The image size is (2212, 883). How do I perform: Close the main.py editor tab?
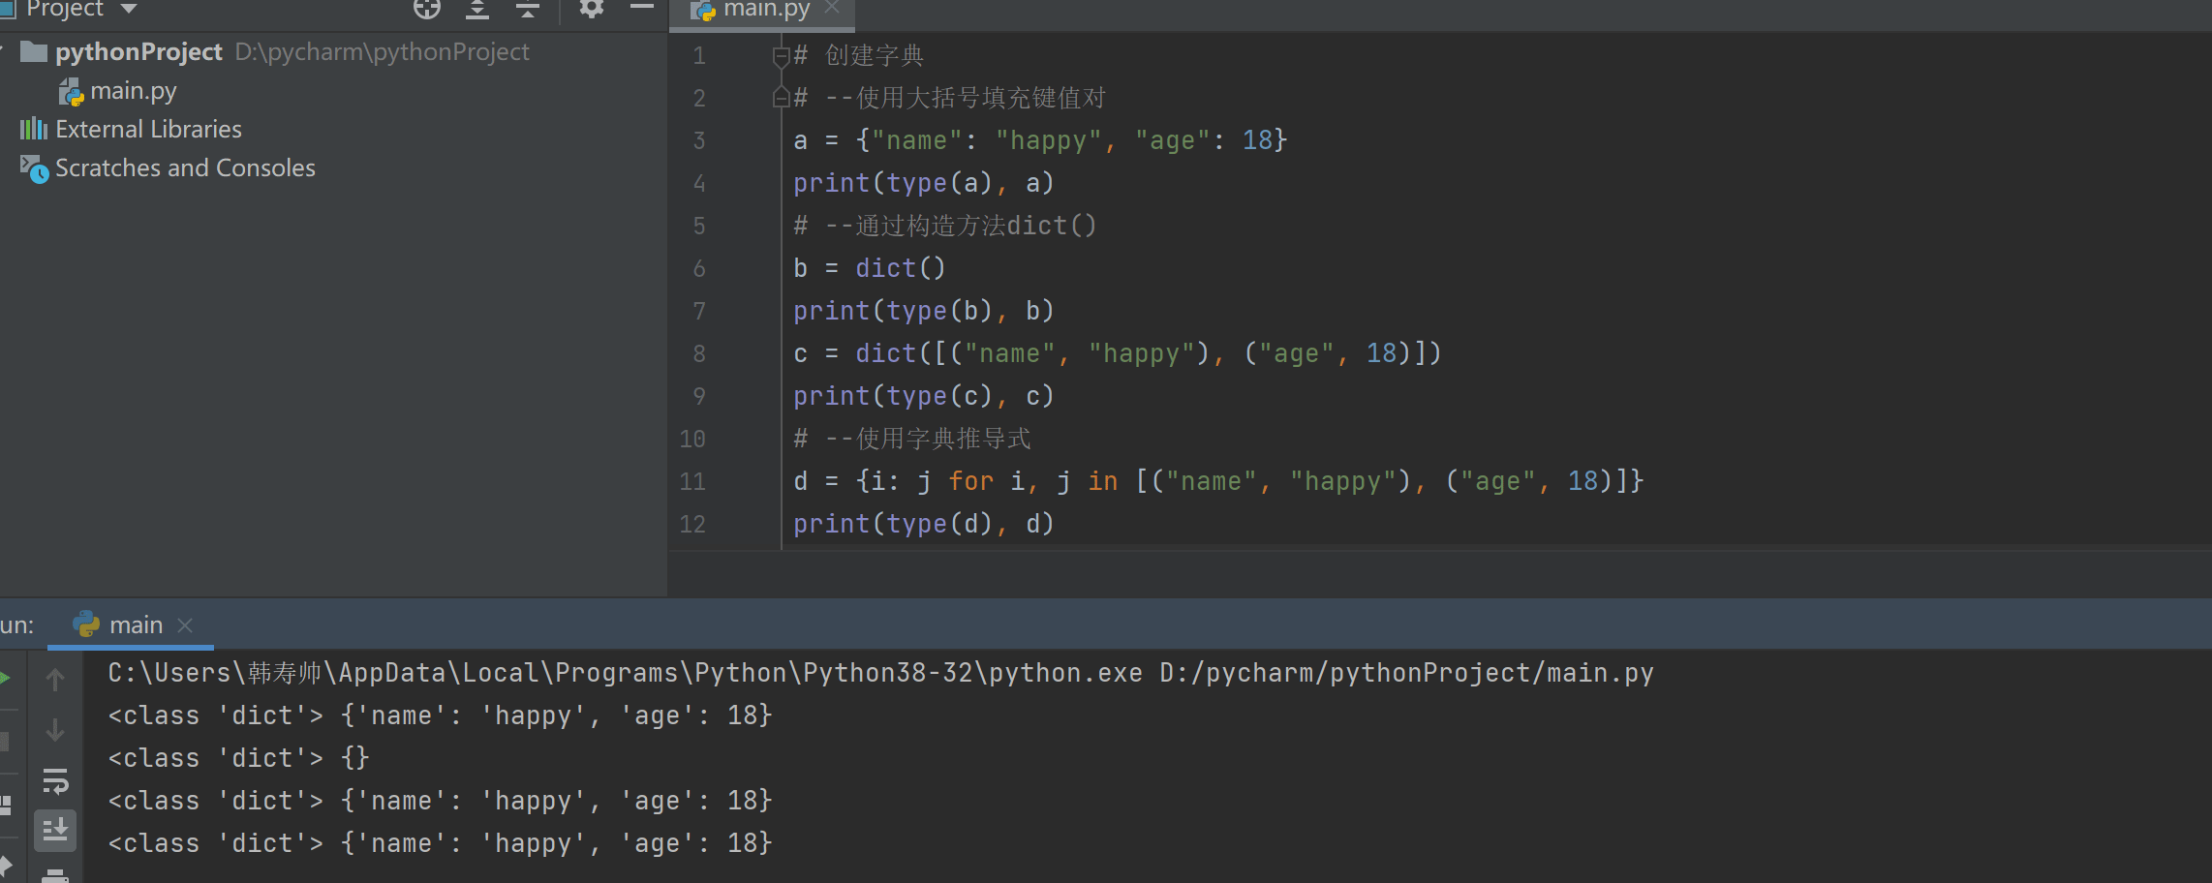click(831, 9)
